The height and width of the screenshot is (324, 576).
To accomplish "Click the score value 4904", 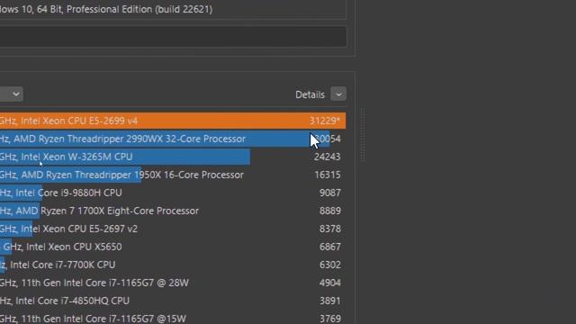I will click(x=330, y=283).
